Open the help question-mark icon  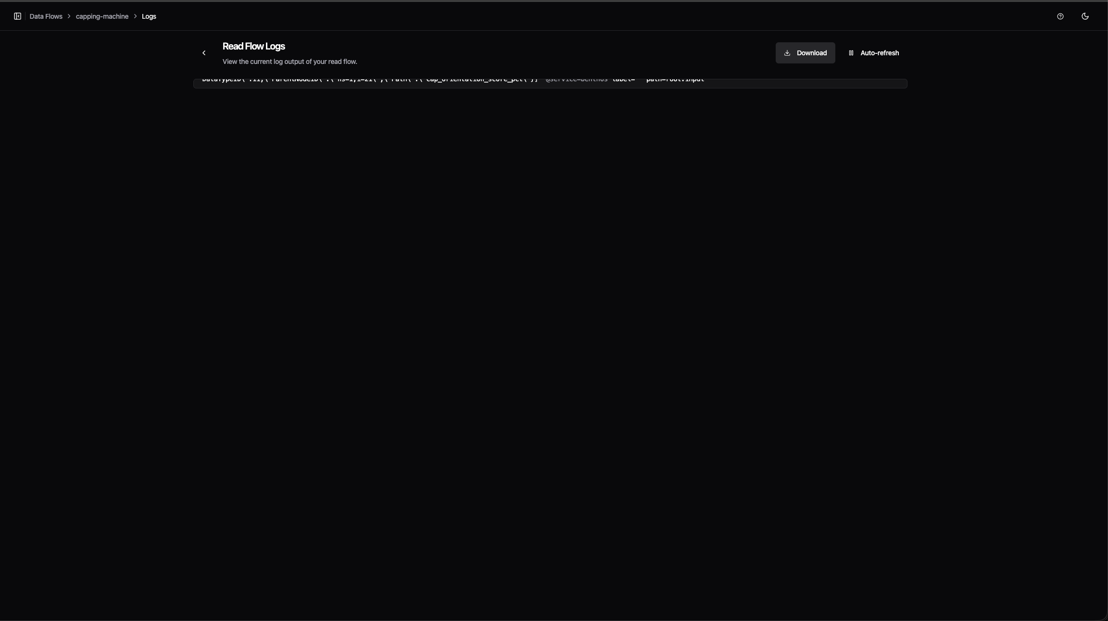coord(1060,16)
